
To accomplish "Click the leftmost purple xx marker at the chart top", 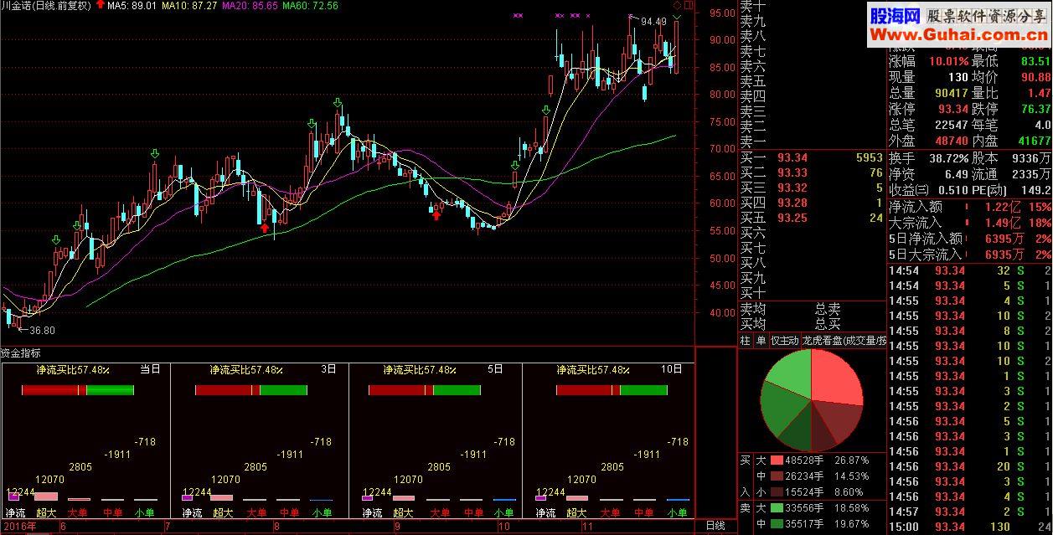I will click(x=519, y=16).
